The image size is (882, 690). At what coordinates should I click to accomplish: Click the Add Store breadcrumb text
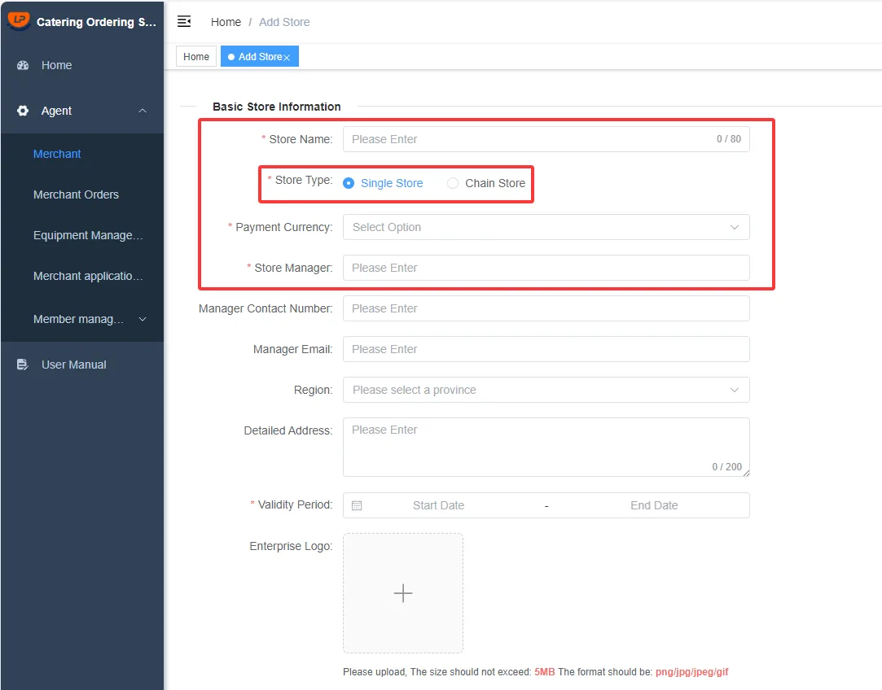coord(284,22)
